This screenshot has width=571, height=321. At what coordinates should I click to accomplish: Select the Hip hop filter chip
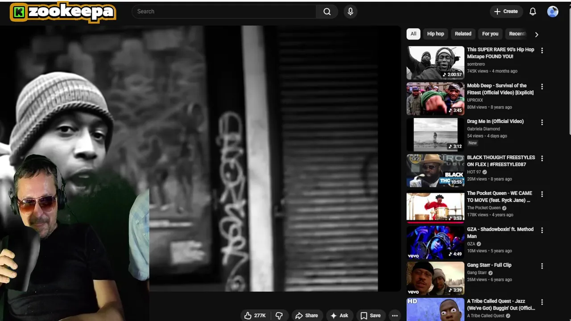[x=435, y=34]
